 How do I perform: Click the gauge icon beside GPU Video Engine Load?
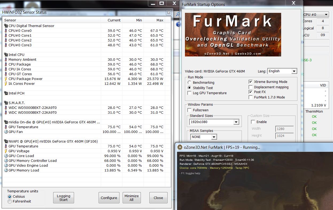6,165
